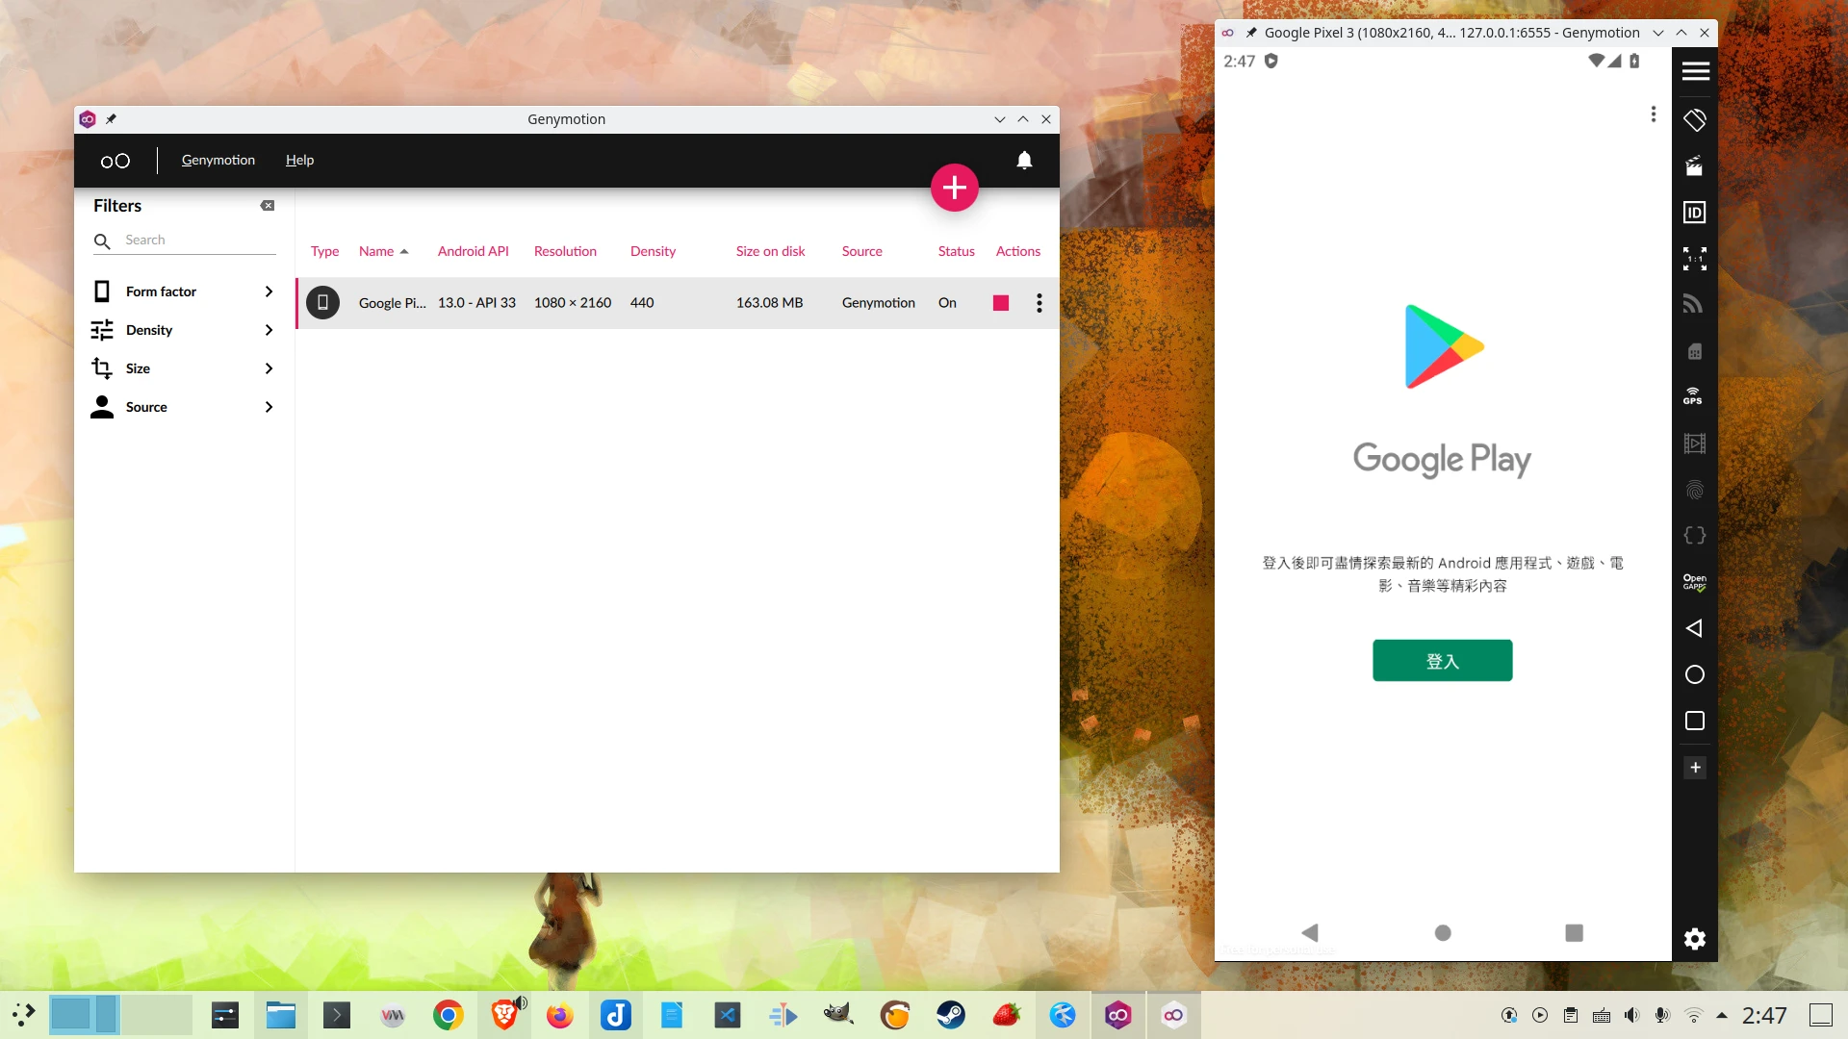Click the notifications bell icon
Viewport: 1848px width, 1039px height.
[1024, 161]
